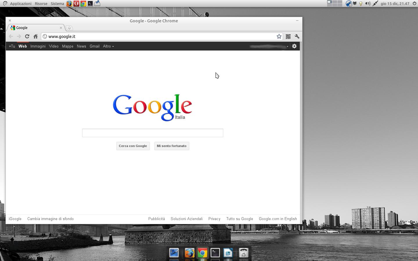Open the iGoogle link
This screenshot has height=261, width=418.
15,219
